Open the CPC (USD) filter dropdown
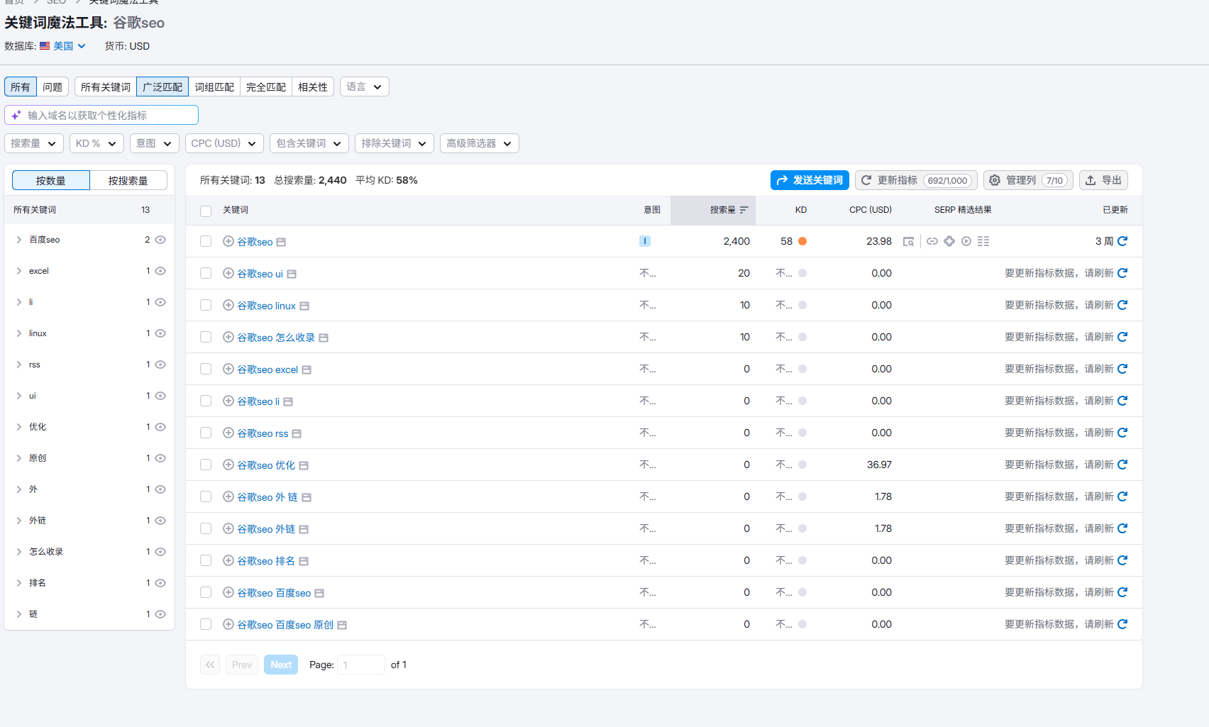The width and height of the screenshot is (1209, 727). point(224,143)
